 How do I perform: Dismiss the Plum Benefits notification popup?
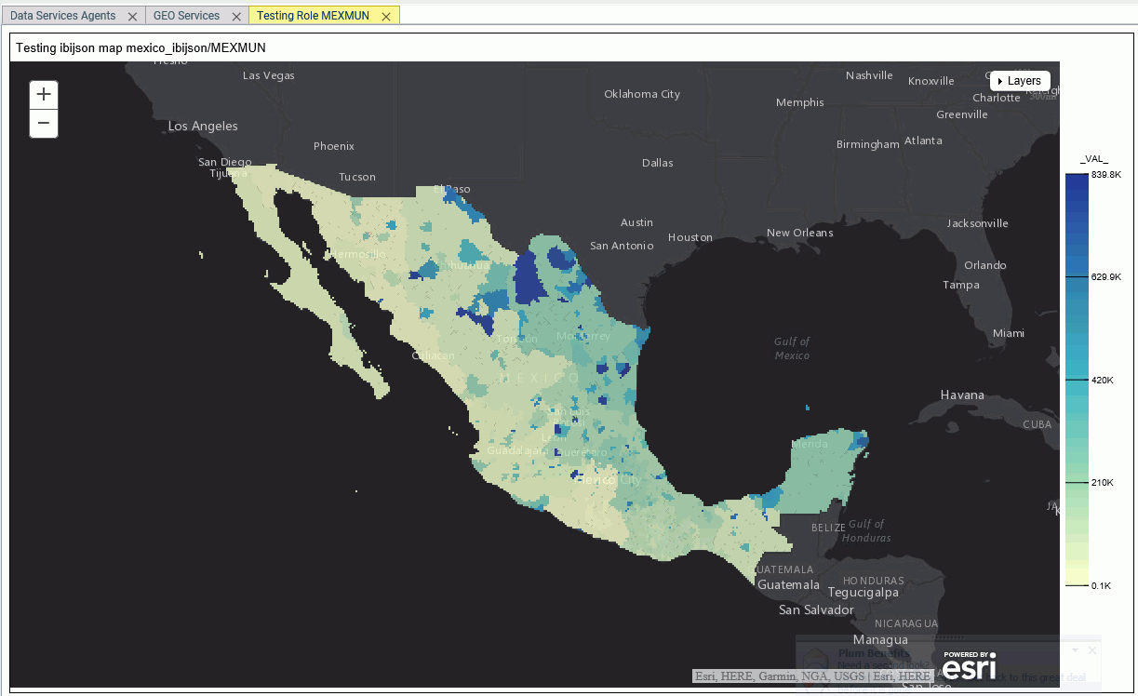(x=1092, y=650)
